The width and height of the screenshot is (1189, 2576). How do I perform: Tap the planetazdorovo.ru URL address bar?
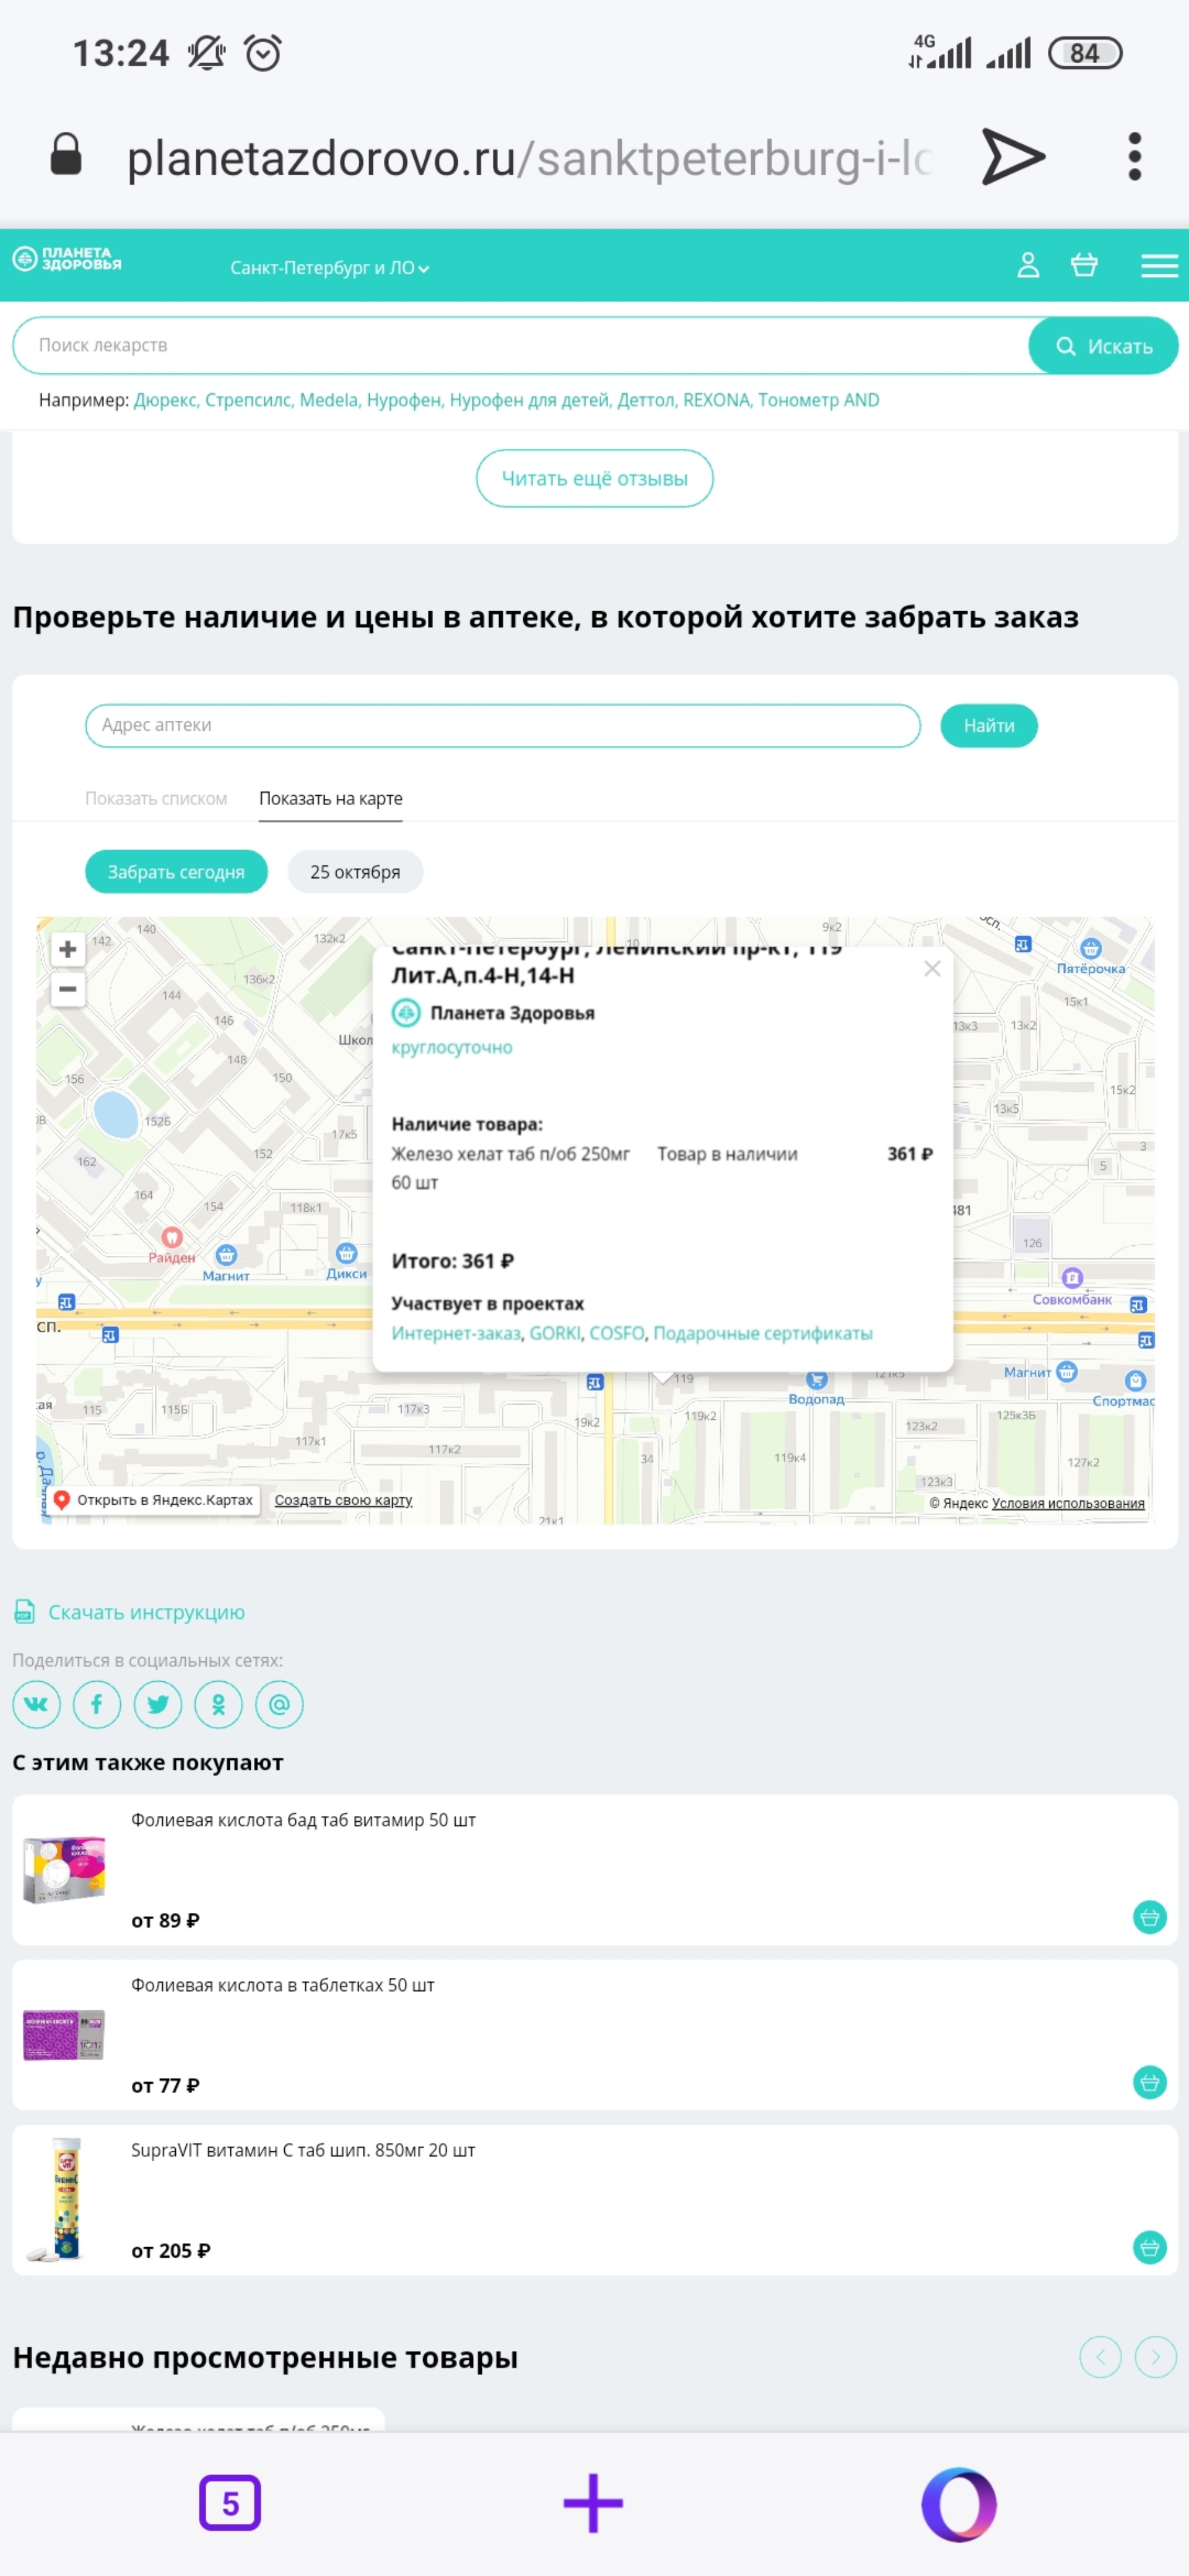530,158
